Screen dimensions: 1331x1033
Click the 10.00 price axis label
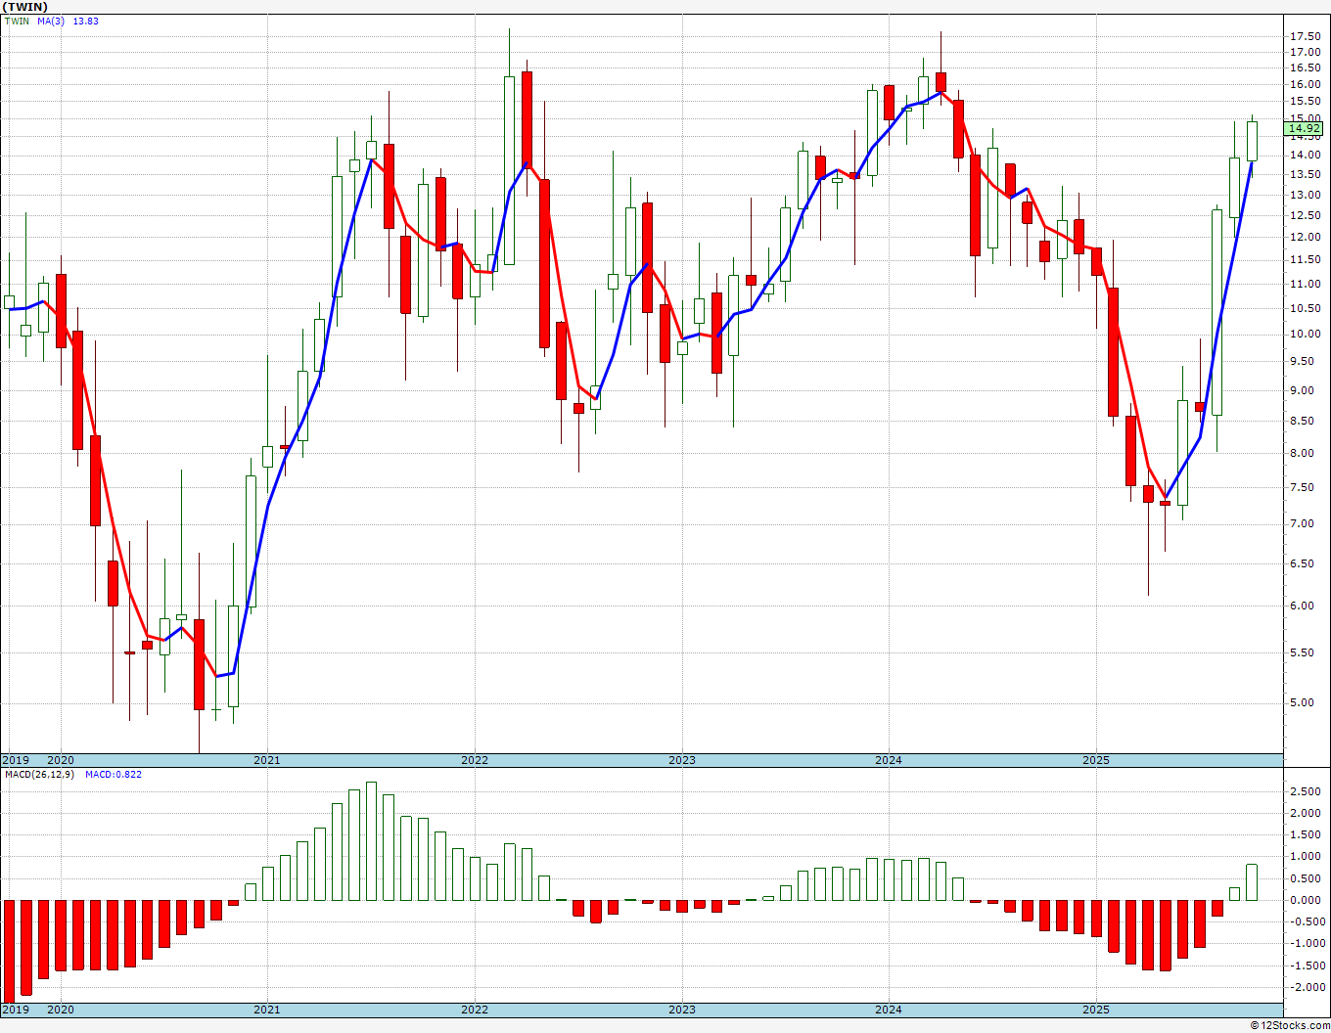[1305, 334]
